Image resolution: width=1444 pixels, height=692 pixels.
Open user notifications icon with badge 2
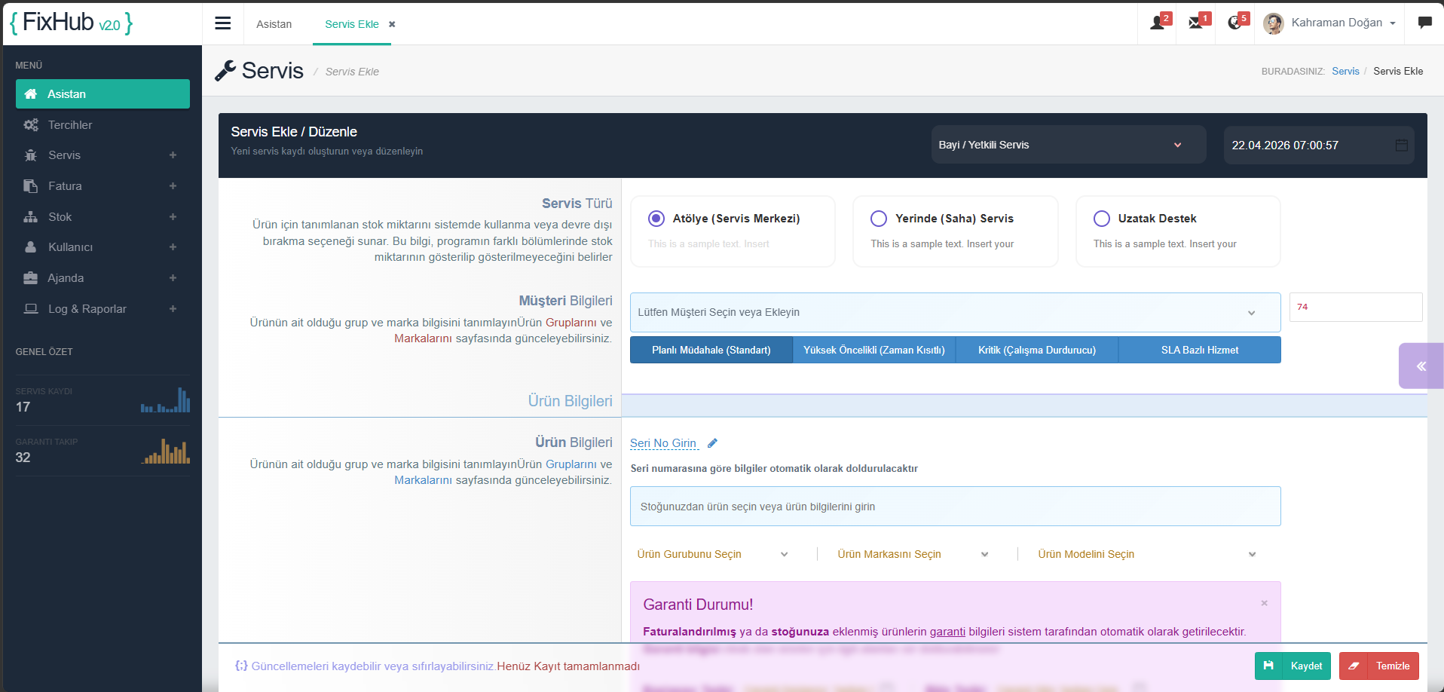[1158, 22]
